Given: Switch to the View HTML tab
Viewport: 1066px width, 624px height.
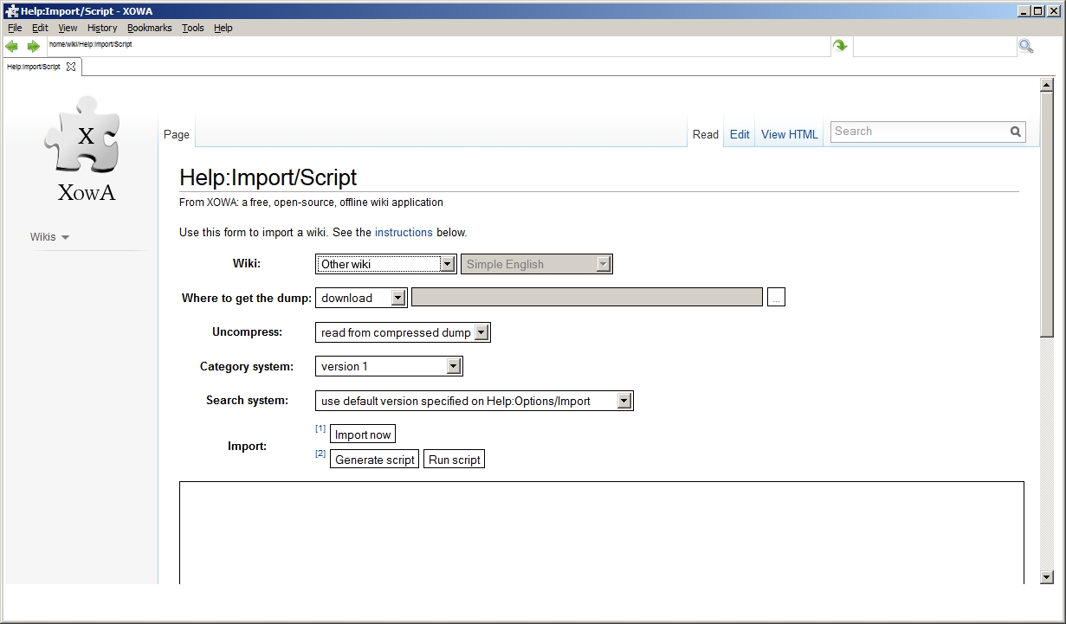Looking at the screenshot, I should 789,134.
